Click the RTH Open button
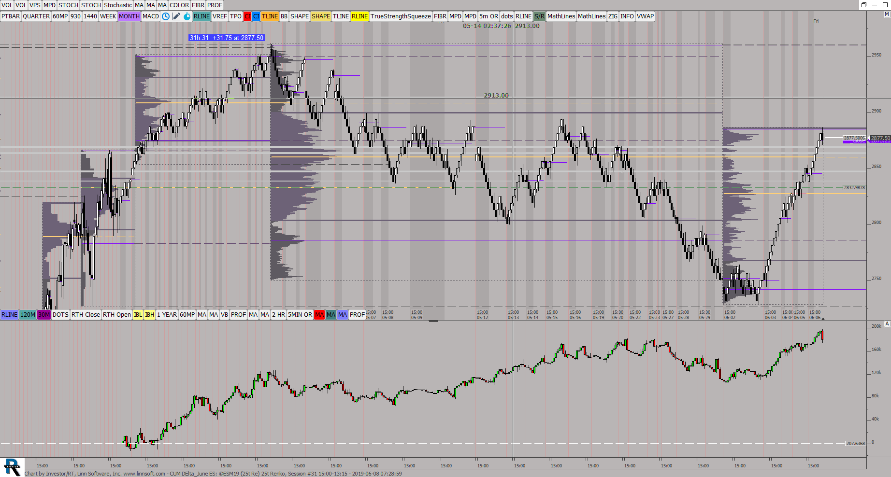Screen dimensions: 891x477 click(117, 315)
